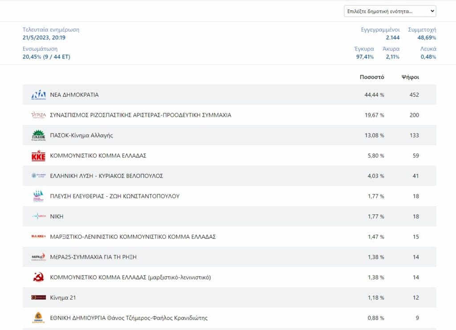Screen dimensions: 456x330
Task: Click the Κίνημα 21 party logo
Action: coord(39,297)
